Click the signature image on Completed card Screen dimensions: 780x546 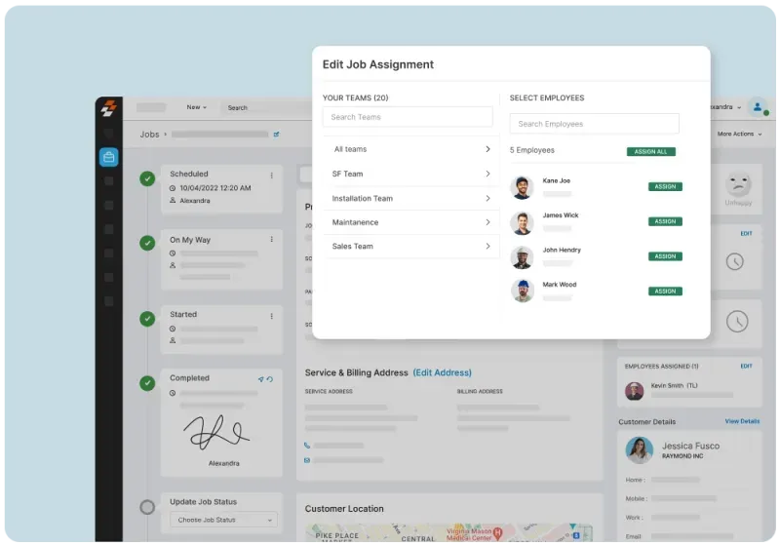click(215, 432)
